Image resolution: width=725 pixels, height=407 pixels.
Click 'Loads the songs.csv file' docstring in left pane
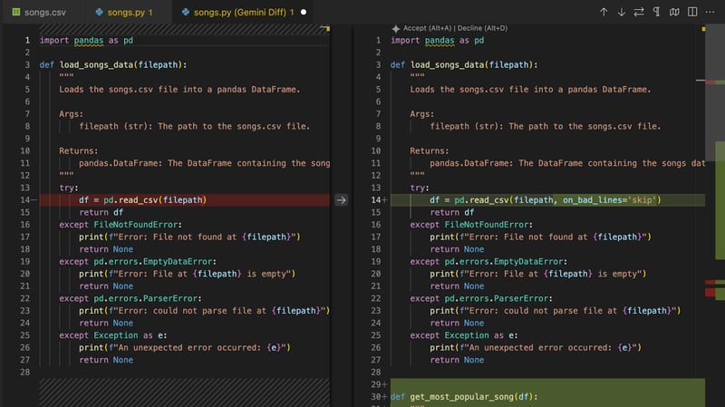coord(179,89)
